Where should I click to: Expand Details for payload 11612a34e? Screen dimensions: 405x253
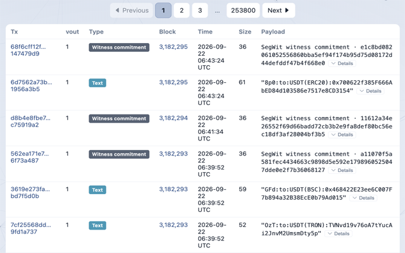coord(342,135)
